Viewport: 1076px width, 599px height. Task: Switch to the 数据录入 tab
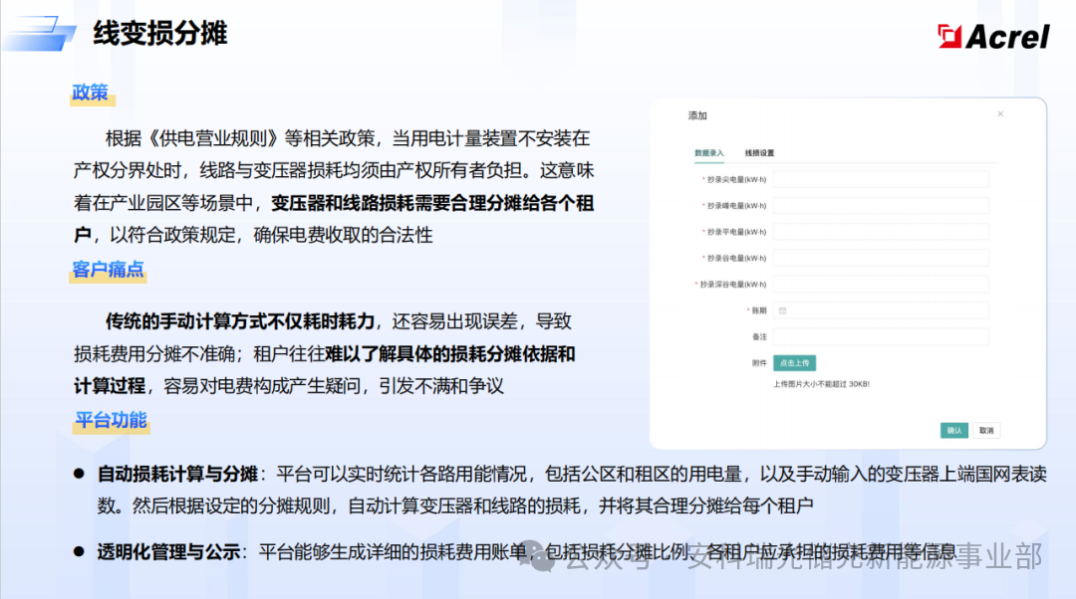point(709,153)
